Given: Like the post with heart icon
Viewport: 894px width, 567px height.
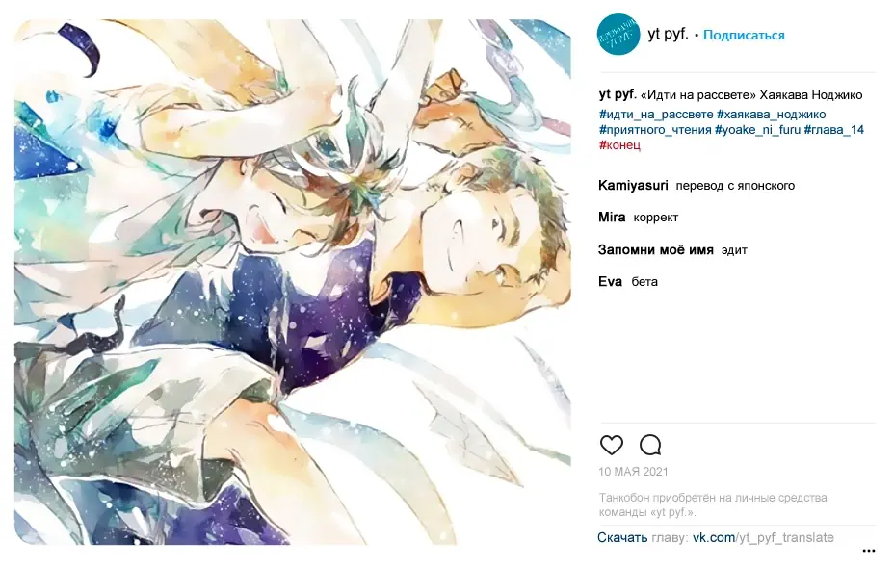Looking at the screenshot, I should pos(611,445).
